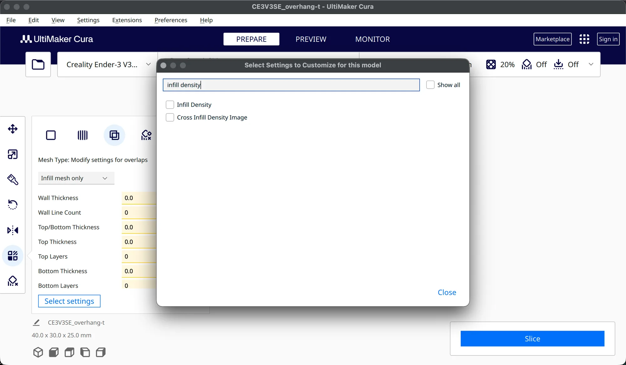
Task: Click the Select settings button
Action: 69,301
